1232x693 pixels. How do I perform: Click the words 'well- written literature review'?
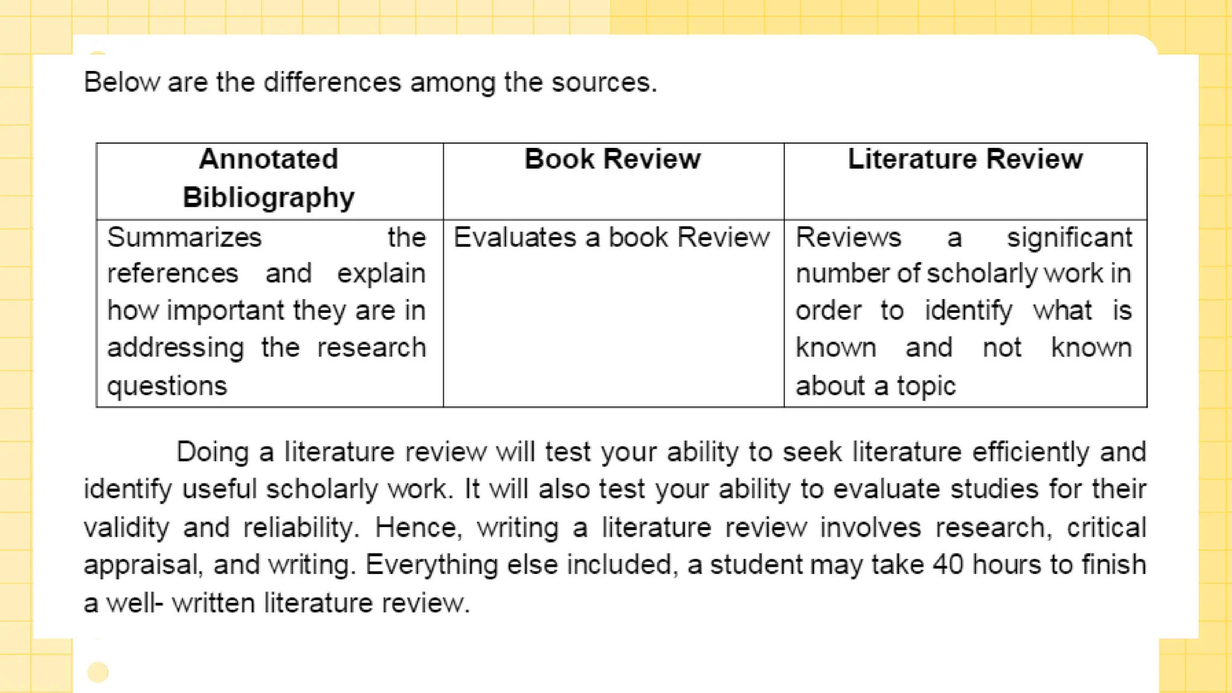[287, 603]
